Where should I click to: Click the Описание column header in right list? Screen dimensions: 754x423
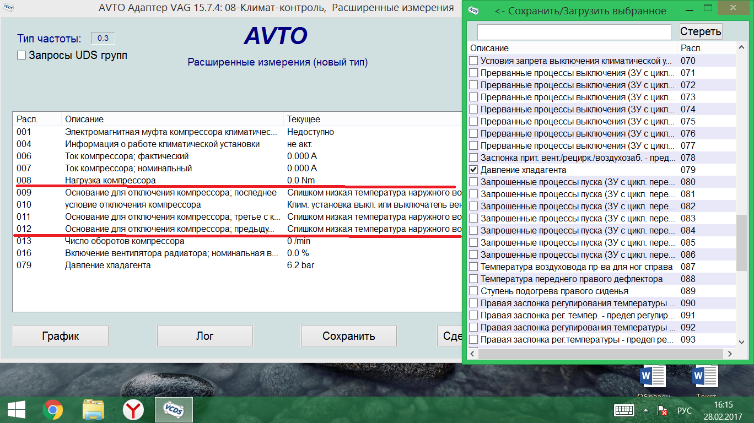(x=572, y=48)
